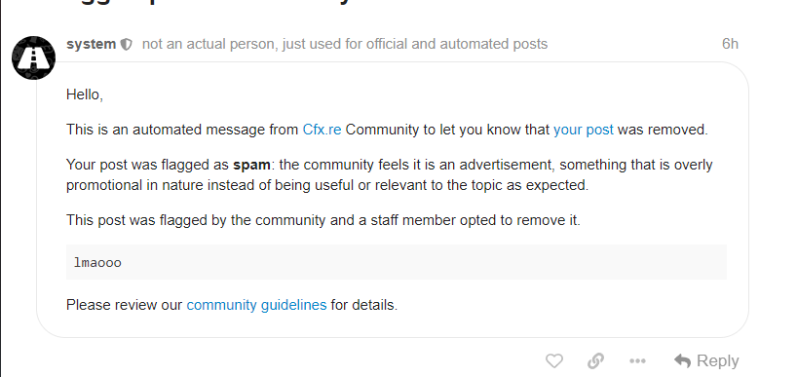Click the moderator shield icon
The height and width of the screenshot is (377, 797).
tap(126, 45)
